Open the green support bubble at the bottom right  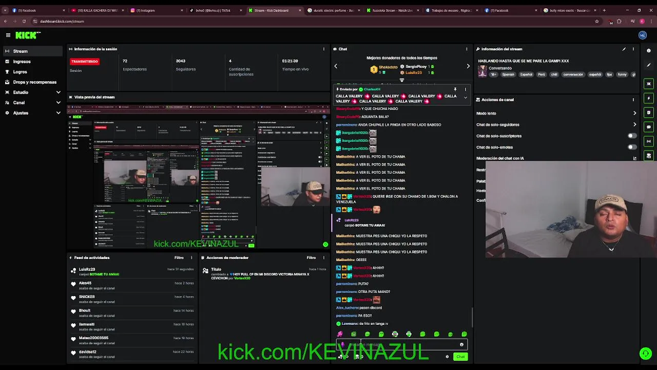646,354
